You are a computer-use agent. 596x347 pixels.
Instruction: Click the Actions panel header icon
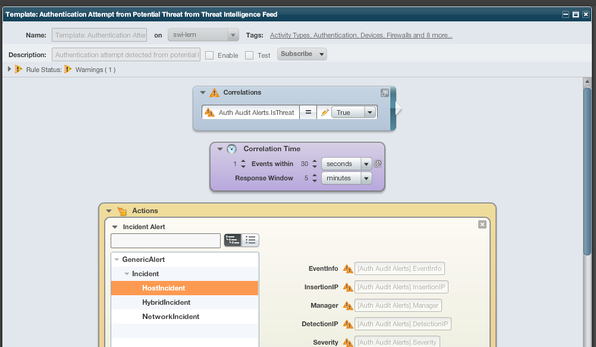tap(122, 211)
